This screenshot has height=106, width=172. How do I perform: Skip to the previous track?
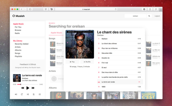22,88
